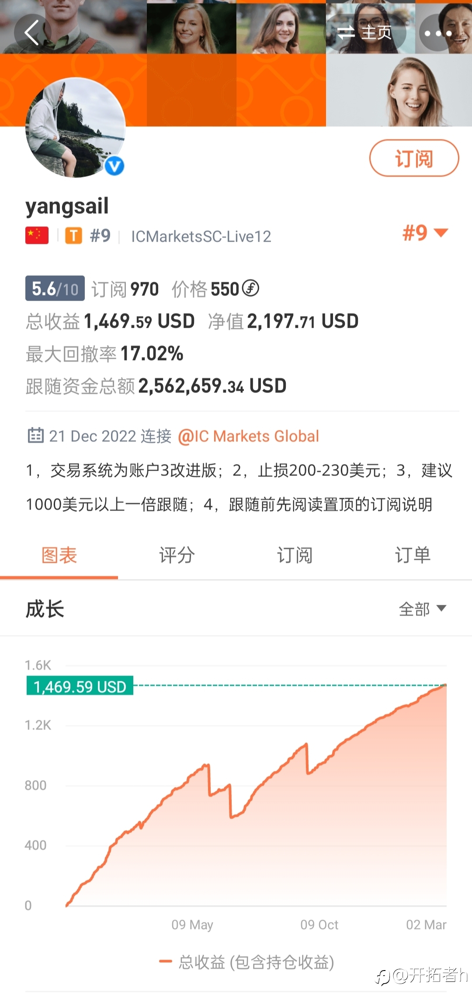Tap the 1,469.59 USD chart value label

coord(80,686)
